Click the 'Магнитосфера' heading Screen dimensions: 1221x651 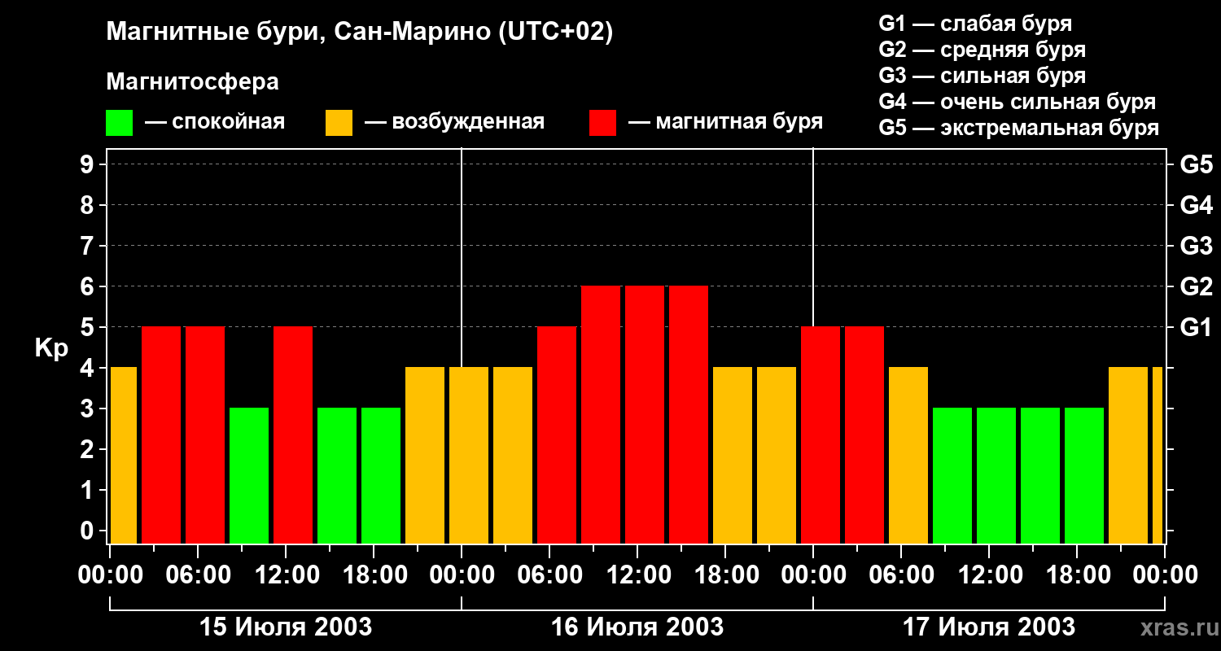pos(192,82)
